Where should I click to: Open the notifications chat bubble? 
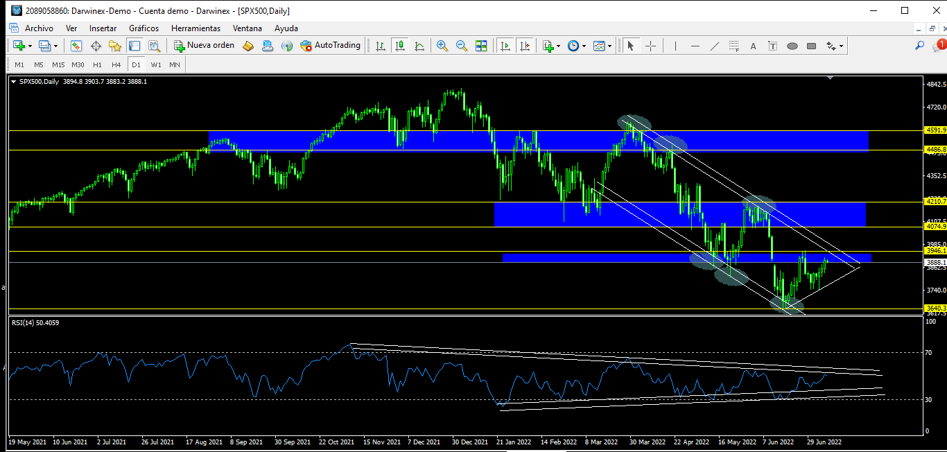939,46
